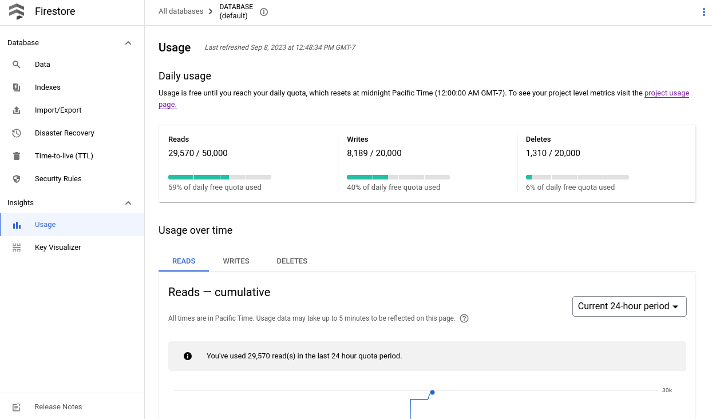Screen dimensions: 712x419
Task: Select the Indexes sidebar icon
Action: (x=17, y=87)
